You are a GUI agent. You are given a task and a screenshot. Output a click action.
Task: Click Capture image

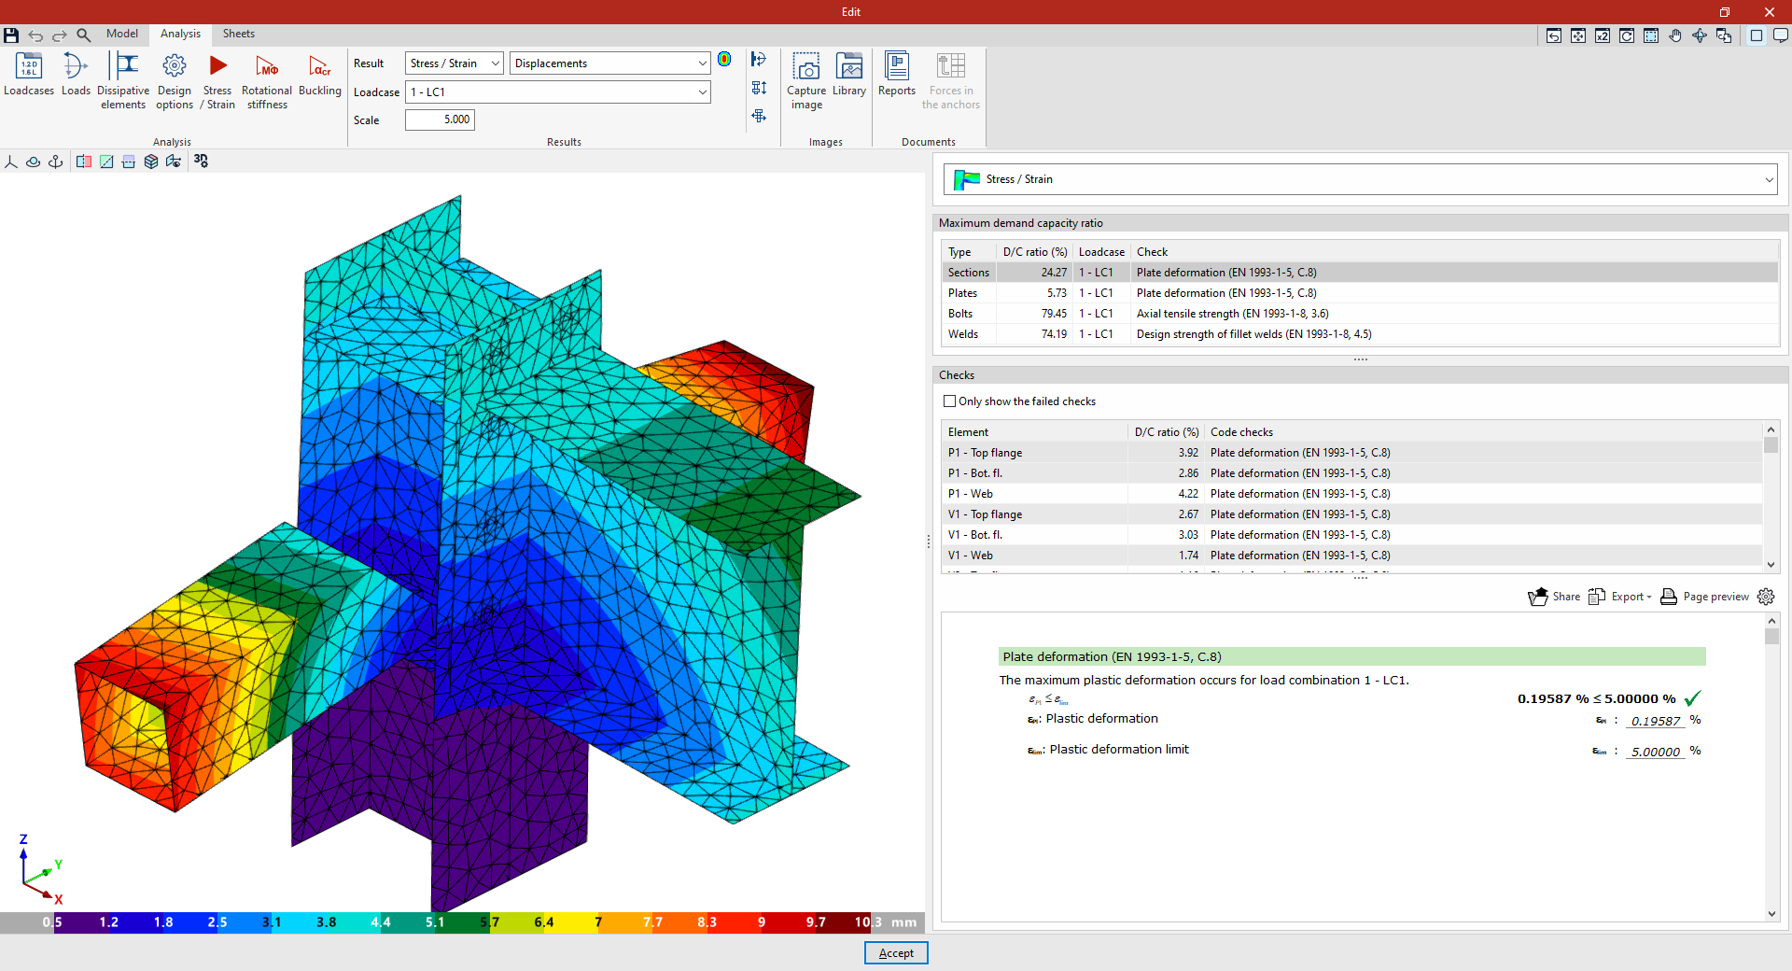click(x=806, y=81)
